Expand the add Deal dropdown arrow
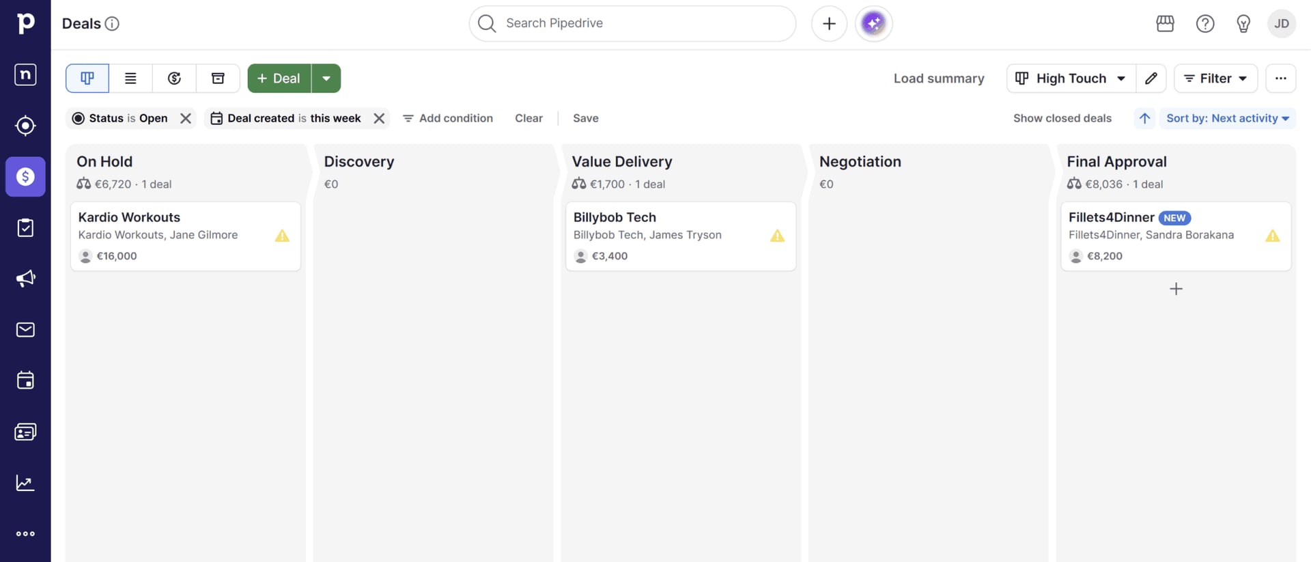Viewport: 1311px width, 562px height. tap(326, 79)
